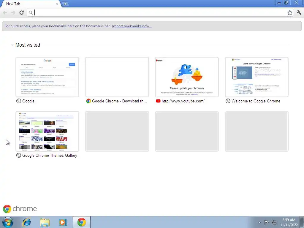The height and width of the screenshot is (228, 304).
Task: Click the forward navigation arrow
Action: click(x=13, y=12)
